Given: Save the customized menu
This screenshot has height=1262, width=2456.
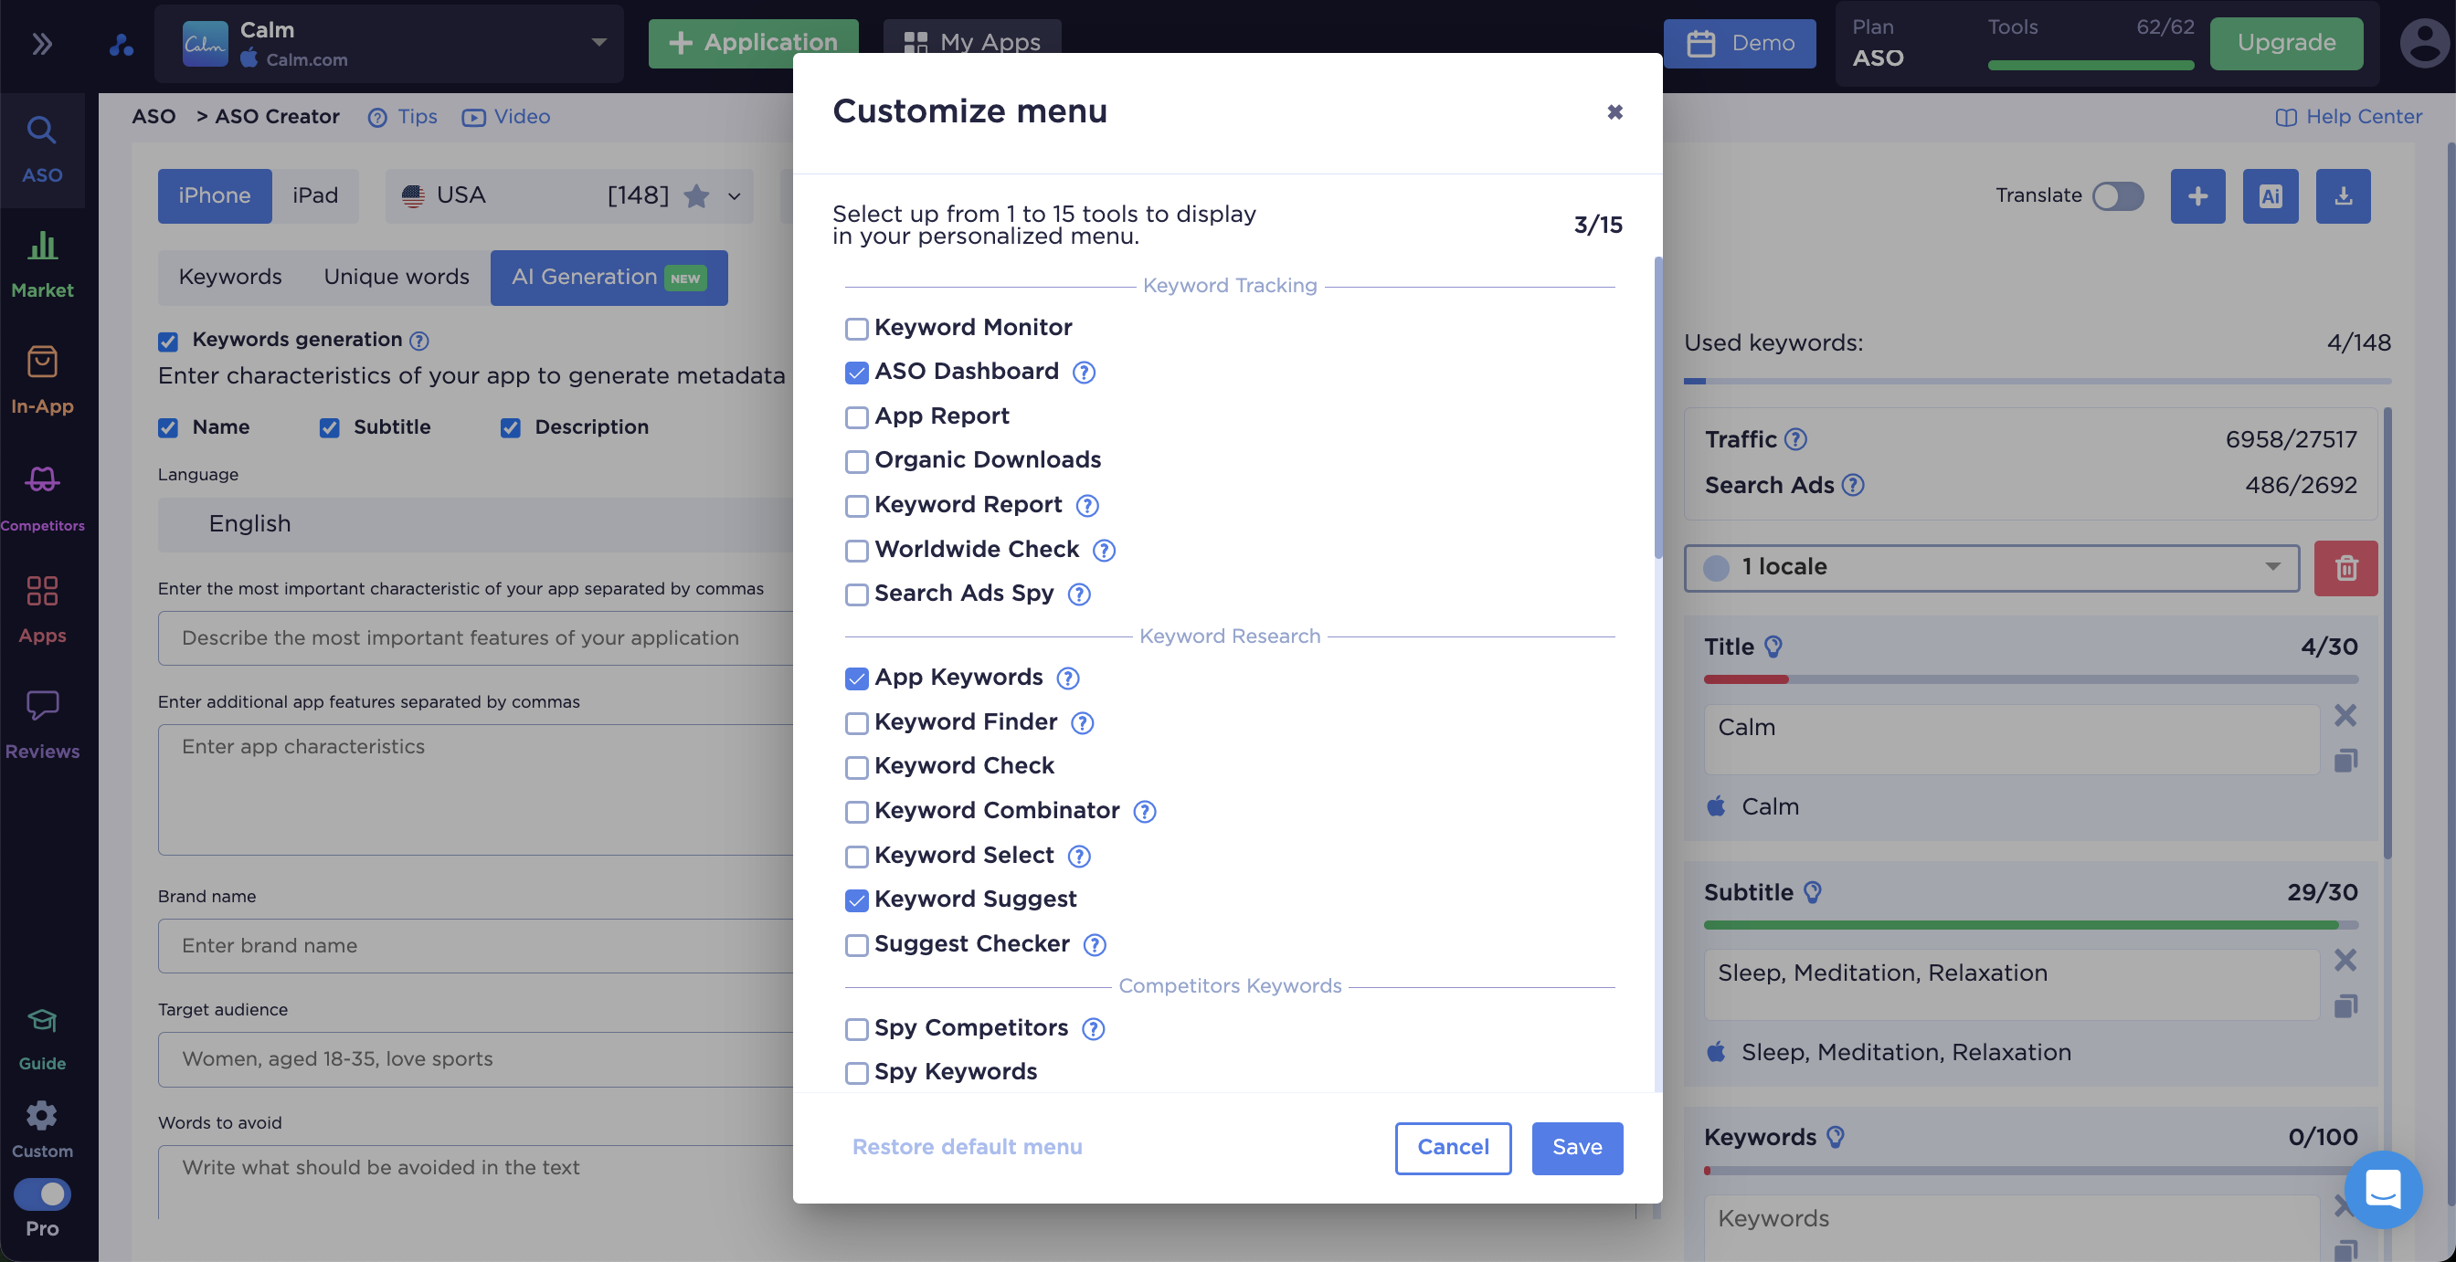Looking at the screenshot, I should (x=1577, y=1148).
